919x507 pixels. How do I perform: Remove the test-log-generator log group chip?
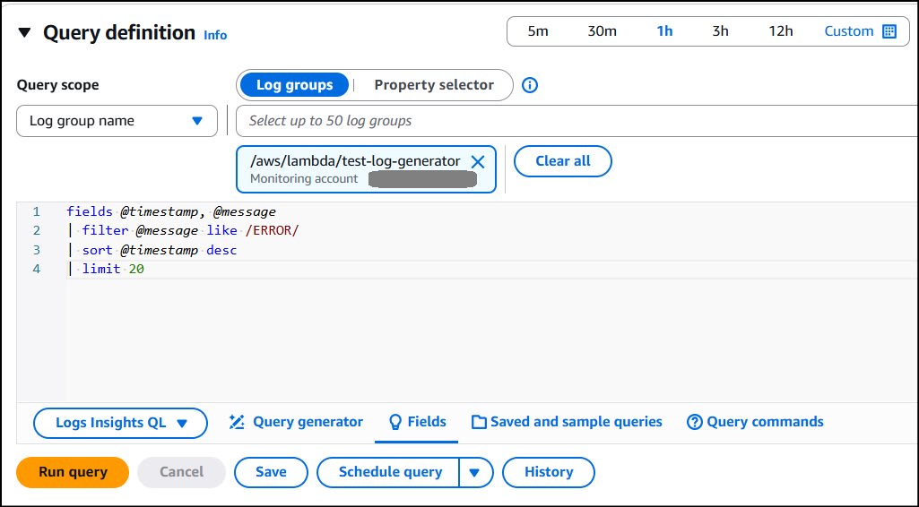(478, 162)
